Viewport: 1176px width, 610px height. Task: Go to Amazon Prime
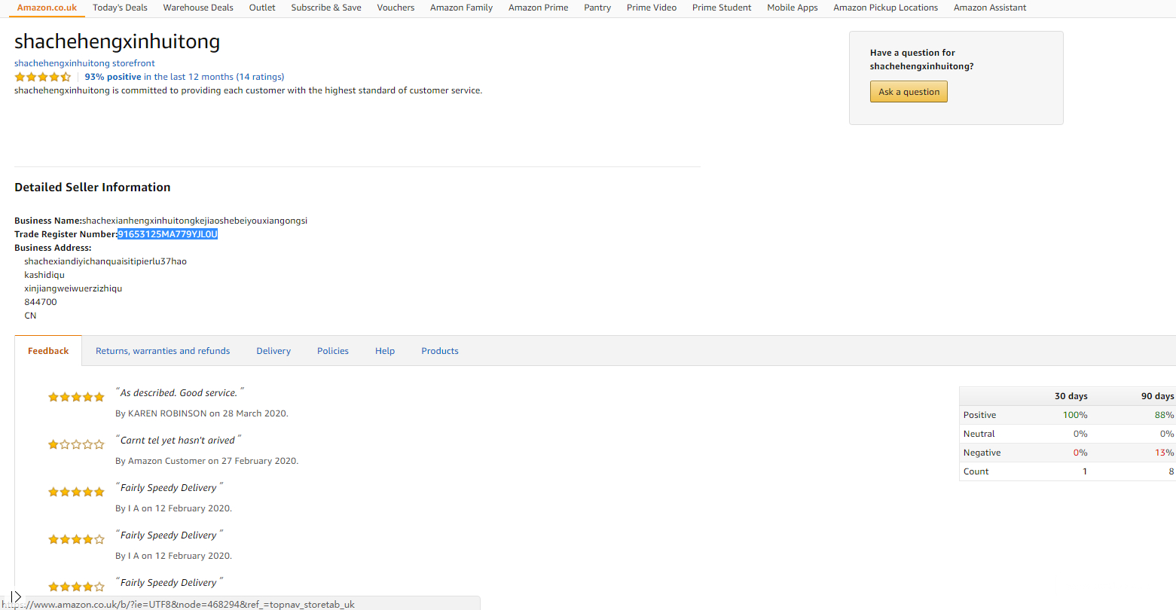coord(538,8)
